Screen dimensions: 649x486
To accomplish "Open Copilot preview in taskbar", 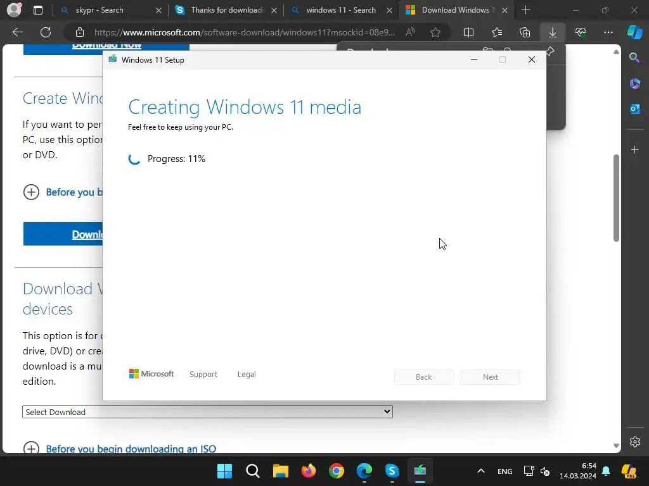I will tap(629, 471).
